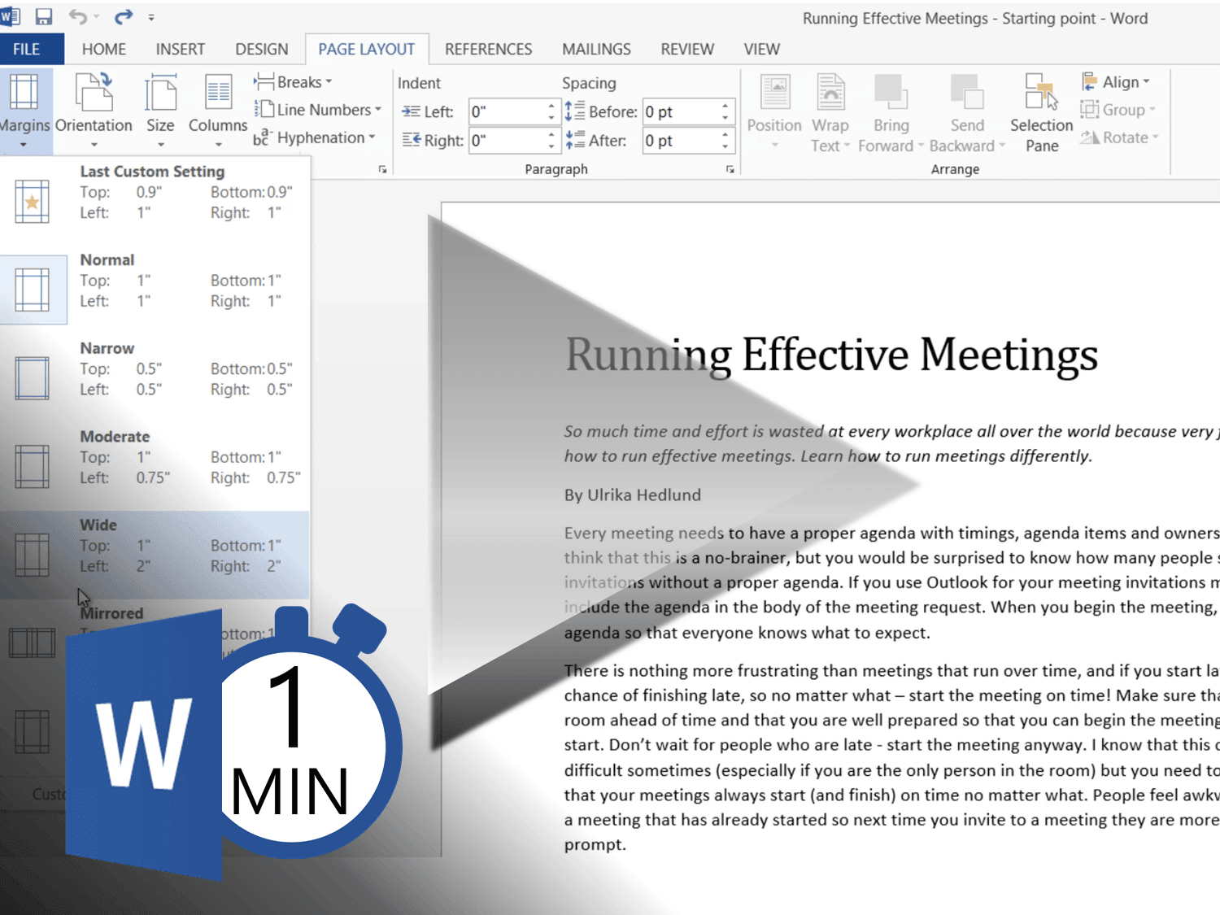Open the Page Setup dialog launcher

382,169
